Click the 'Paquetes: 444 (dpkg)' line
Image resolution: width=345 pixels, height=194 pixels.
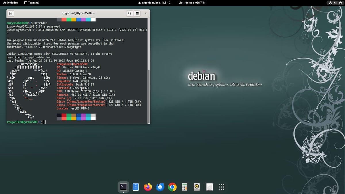tap(73, 81)
